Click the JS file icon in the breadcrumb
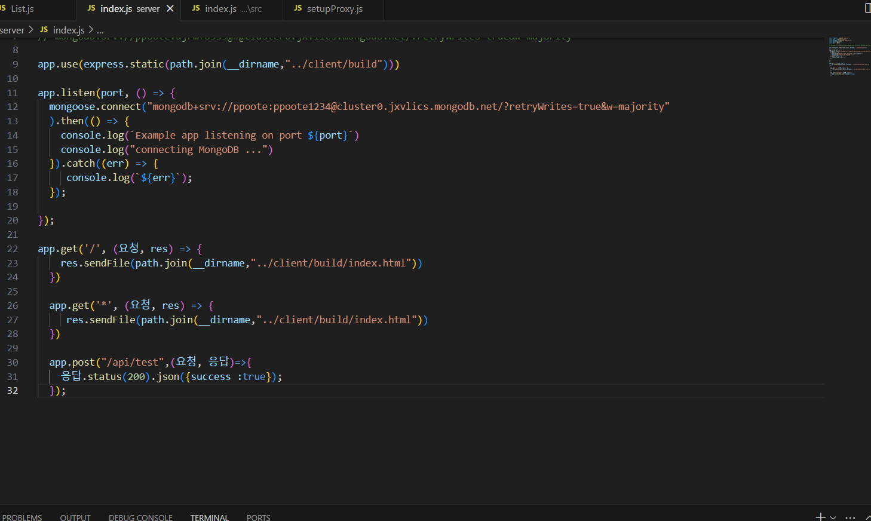This screenshot has height=521, width=871. pyautogui.click(x=44, y=29)
